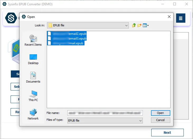
Task: Click the file icon beside email2.epub
Action: coord(49,33)
